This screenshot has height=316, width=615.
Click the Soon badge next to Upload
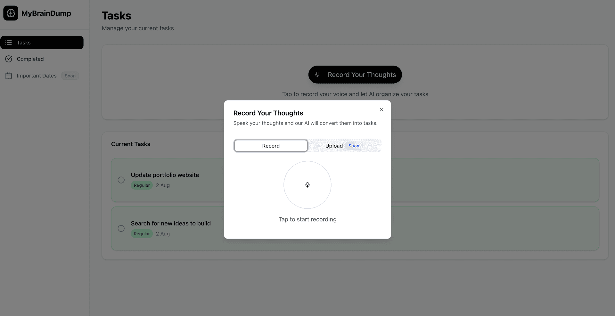(x=354, y=146)
